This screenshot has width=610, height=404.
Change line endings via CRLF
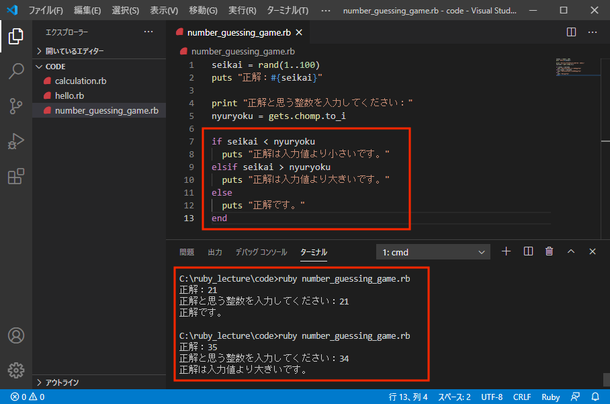coord(522,397)
